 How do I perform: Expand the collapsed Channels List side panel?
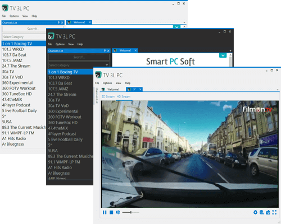[x=97, y=95]
